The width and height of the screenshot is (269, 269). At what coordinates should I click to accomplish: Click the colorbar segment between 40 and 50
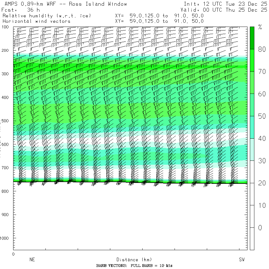(252, 127)
